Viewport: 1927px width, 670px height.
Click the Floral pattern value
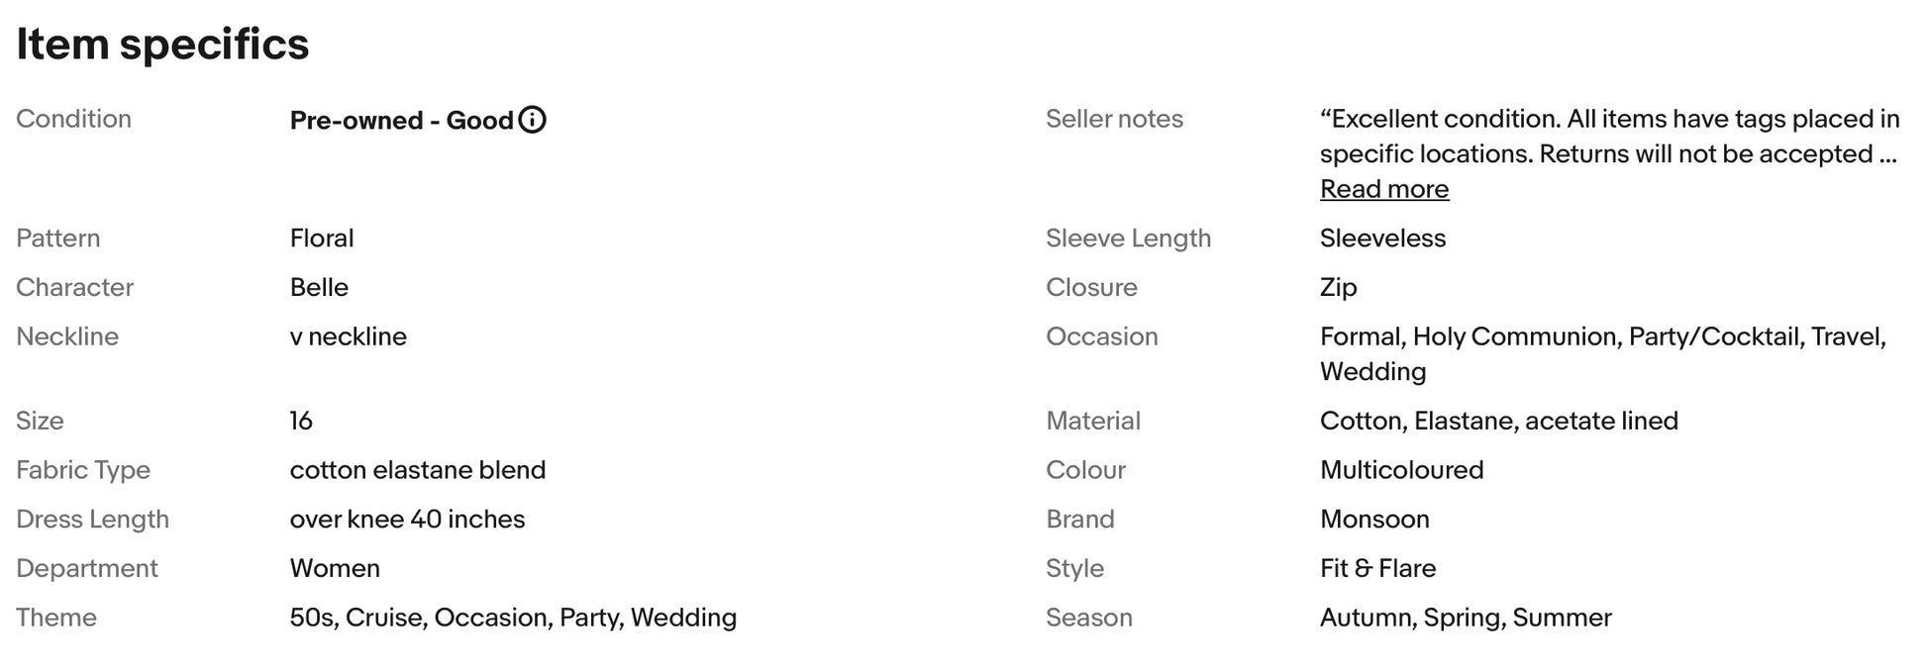(x=322, y=239)
